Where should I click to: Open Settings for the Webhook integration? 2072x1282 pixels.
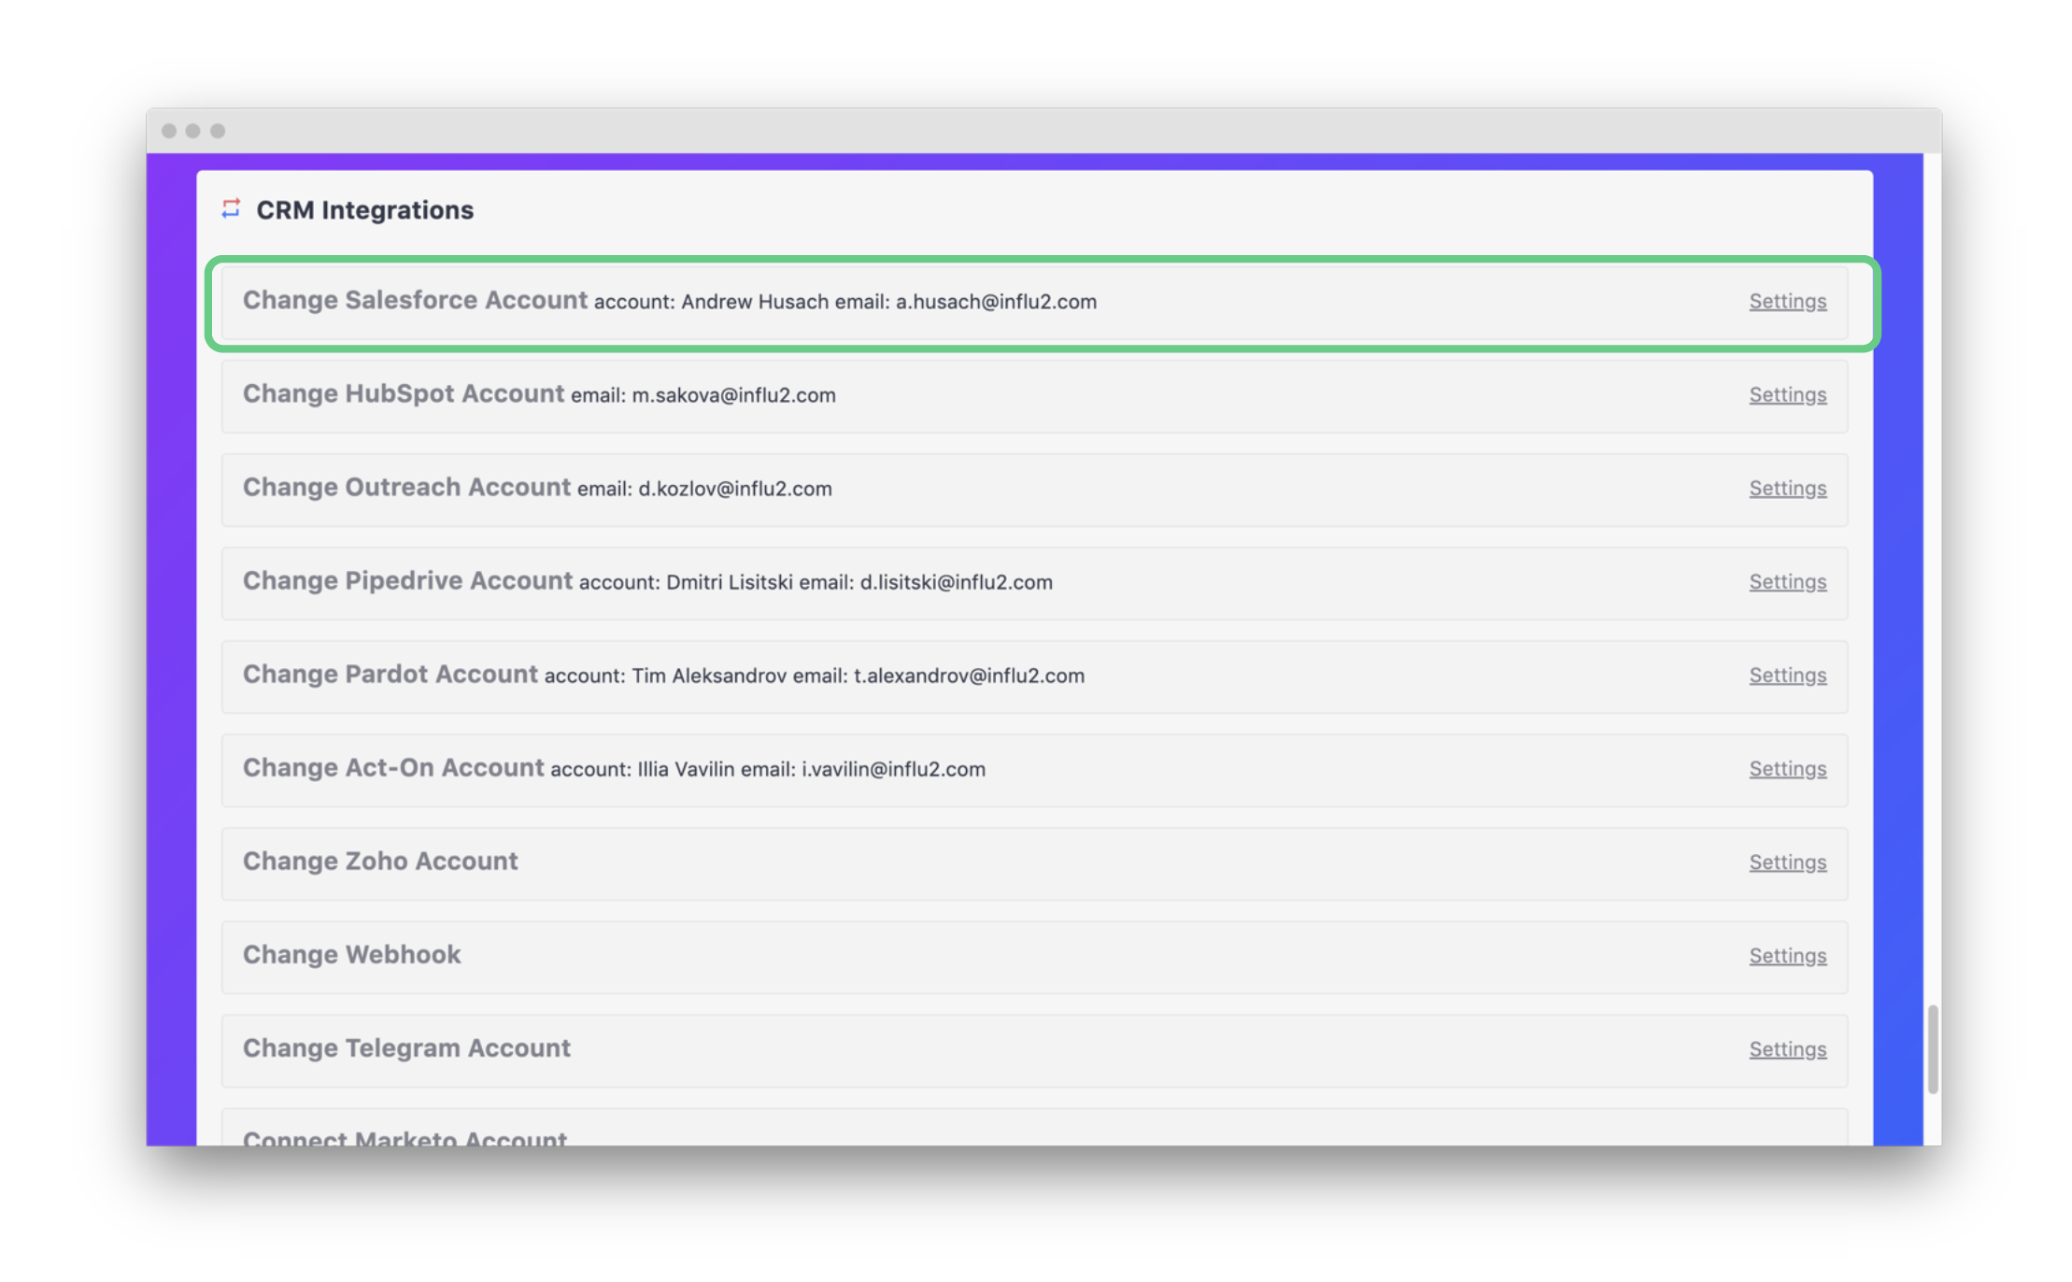coord(1786,955)
